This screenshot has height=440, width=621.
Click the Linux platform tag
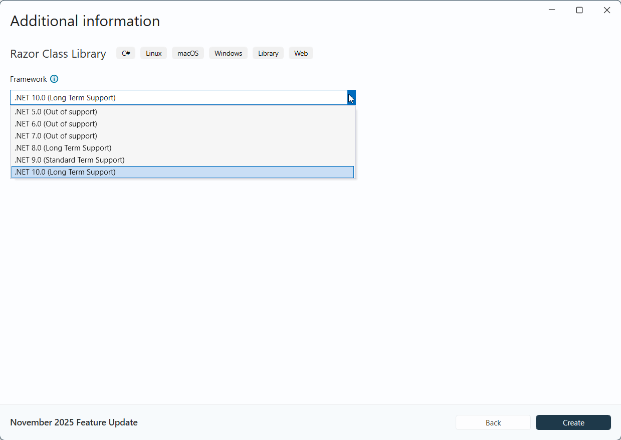pyautogui.click(x=153, y=53)
